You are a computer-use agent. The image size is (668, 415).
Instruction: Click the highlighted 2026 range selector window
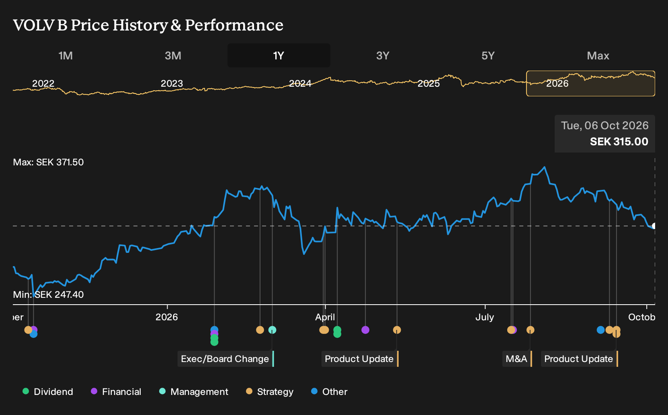[590, 83]
